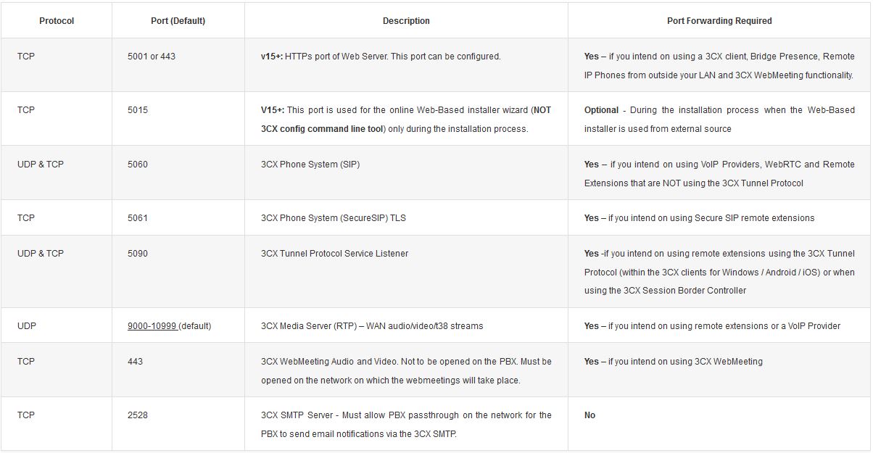The width and height of the screenshot is (873, 453).
Task: Select the 'Optional' port forwarding text
Action: [601, 110]
